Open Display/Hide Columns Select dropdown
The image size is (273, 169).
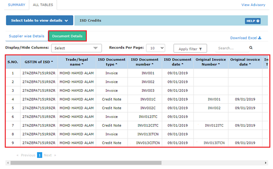pyautogui.click(x=76, y=48)
